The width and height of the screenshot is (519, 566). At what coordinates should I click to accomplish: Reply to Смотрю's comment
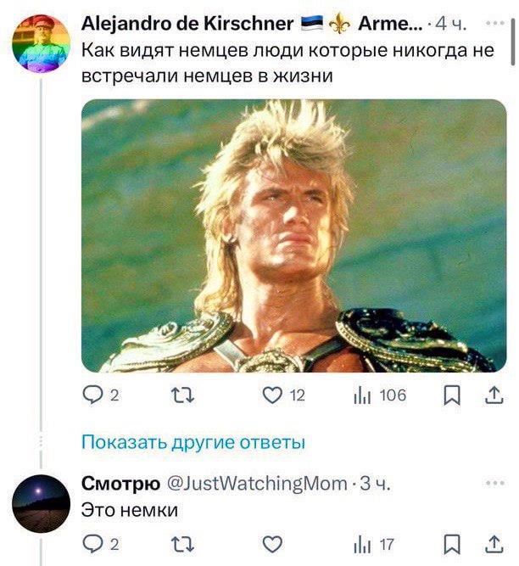101,544
